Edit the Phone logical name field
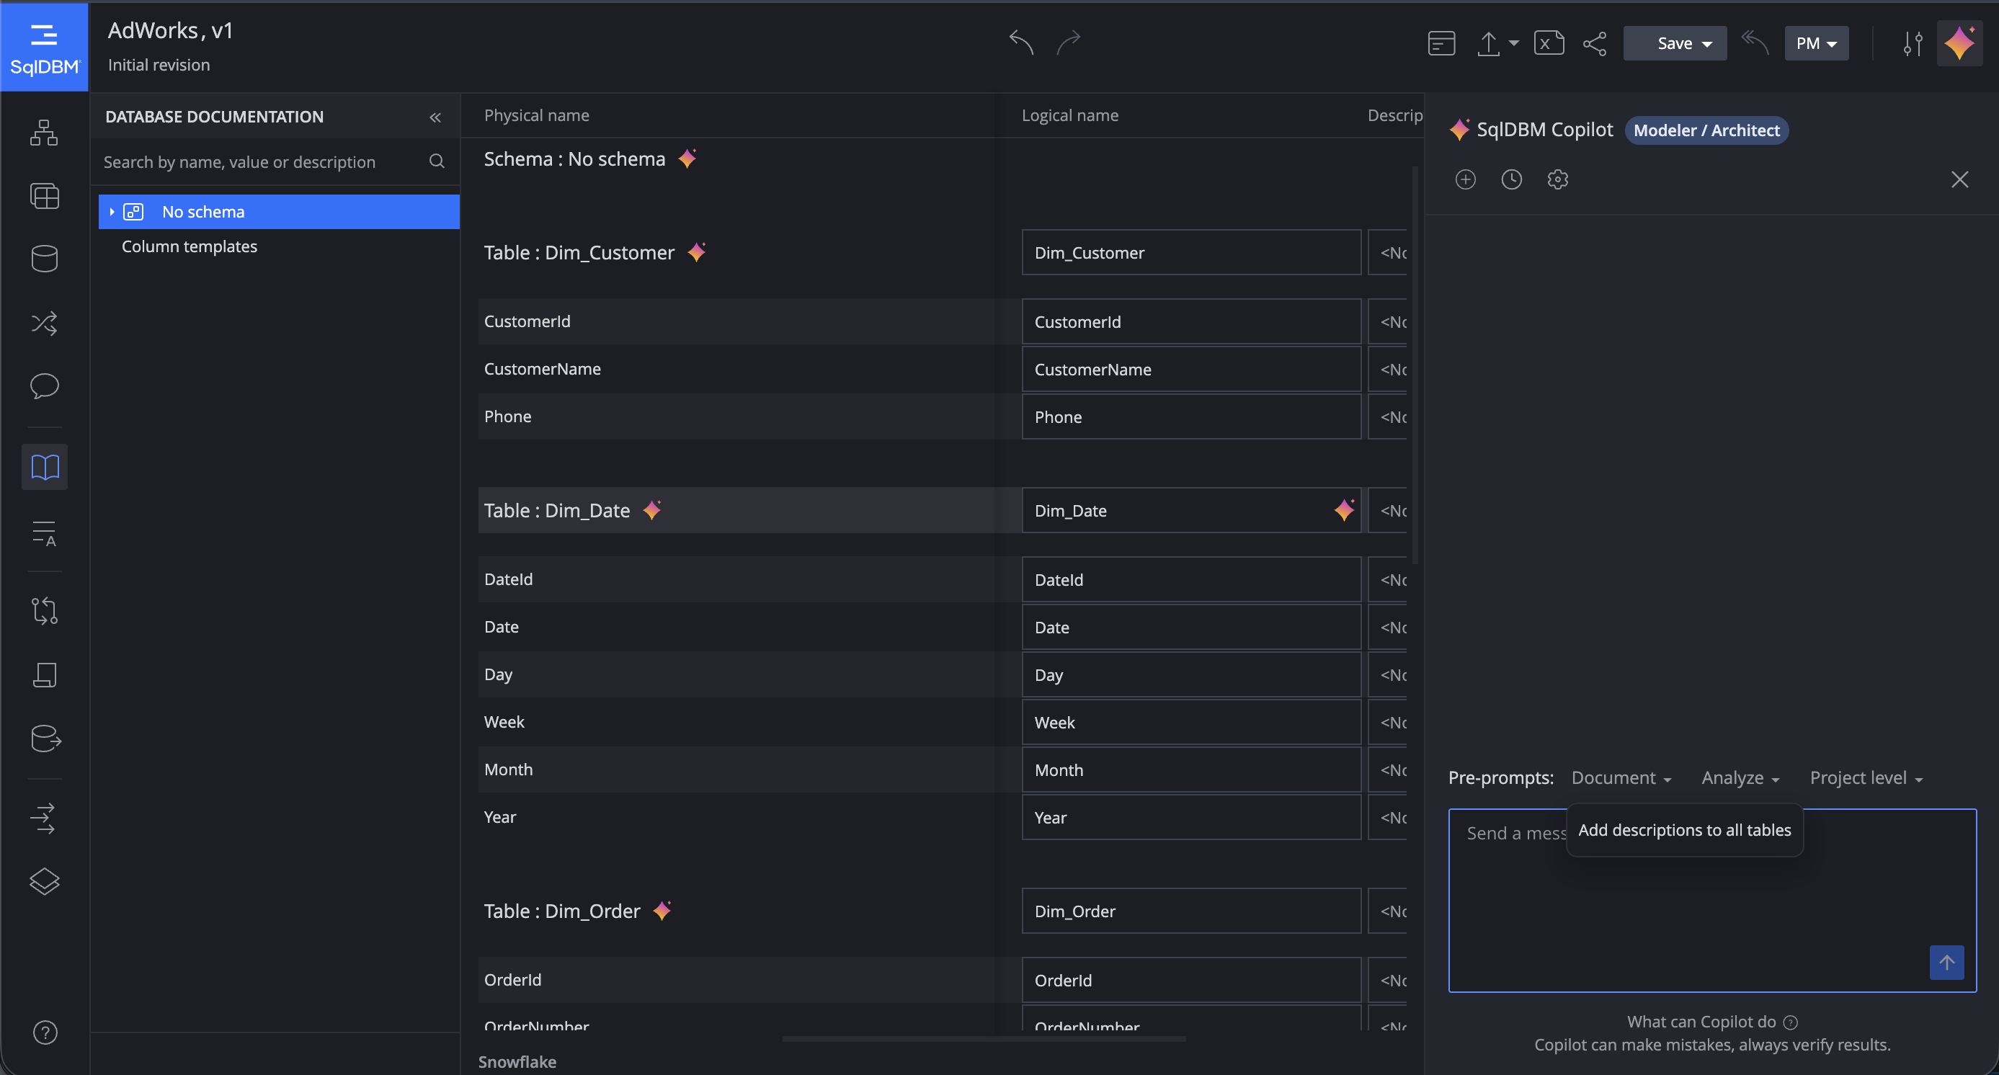 point(1191,416)
